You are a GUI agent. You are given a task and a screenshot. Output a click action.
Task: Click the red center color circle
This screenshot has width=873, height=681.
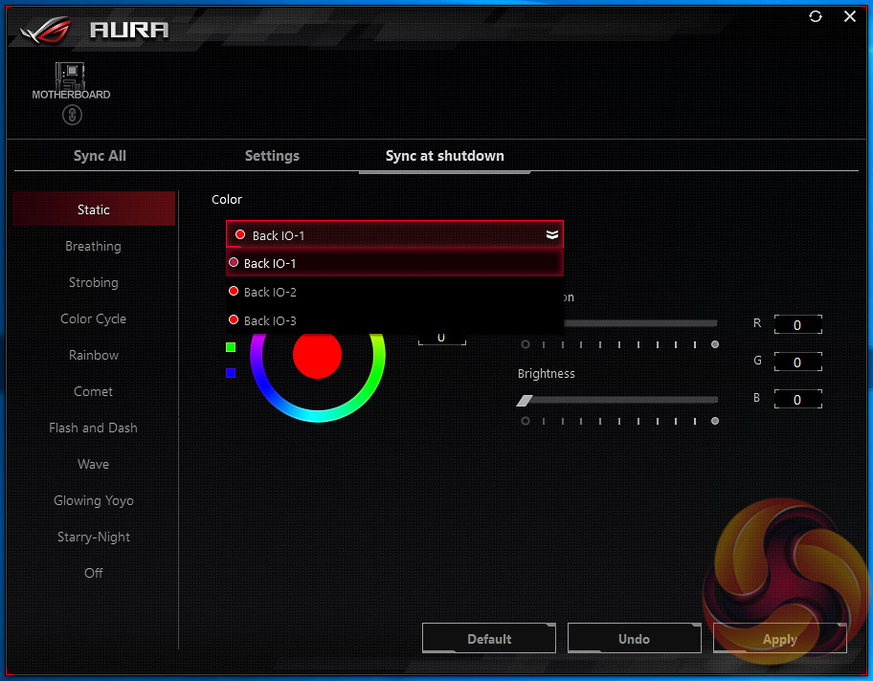click(317, 355)
